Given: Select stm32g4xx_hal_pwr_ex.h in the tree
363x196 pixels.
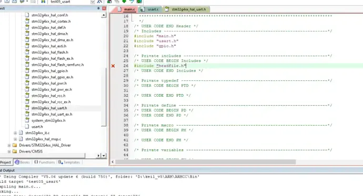Looking at the screenshot, I should point(52,90).
